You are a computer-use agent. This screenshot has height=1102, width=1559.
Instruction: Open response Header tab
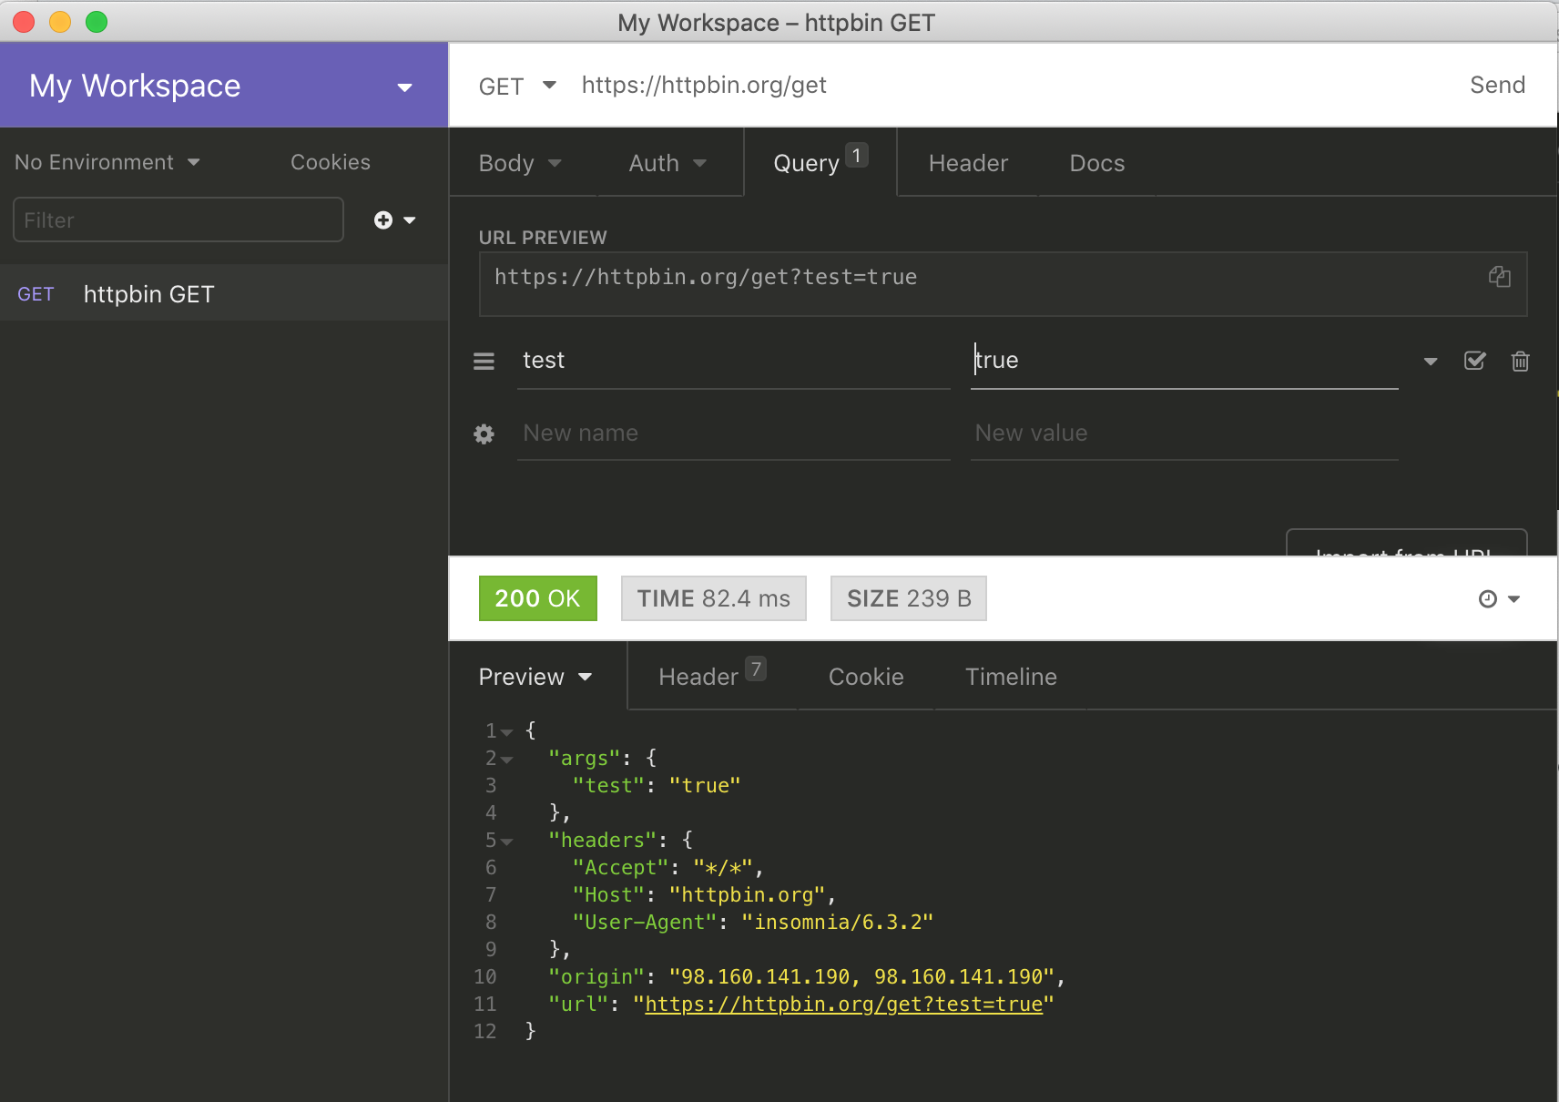coord(712,676)
